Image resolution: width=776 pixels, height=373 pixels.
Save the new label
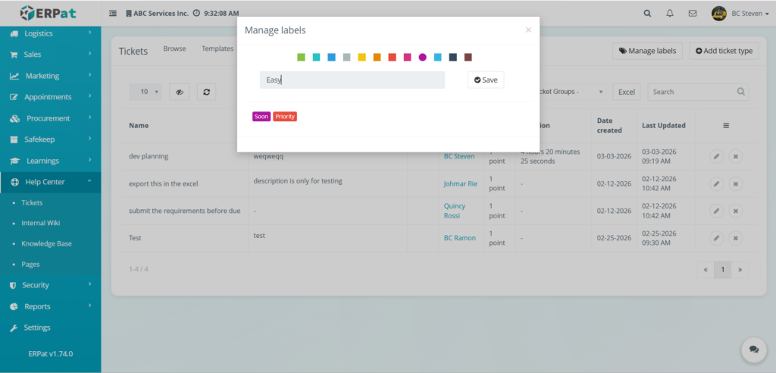pyautogui.click(x=486, y=80)
